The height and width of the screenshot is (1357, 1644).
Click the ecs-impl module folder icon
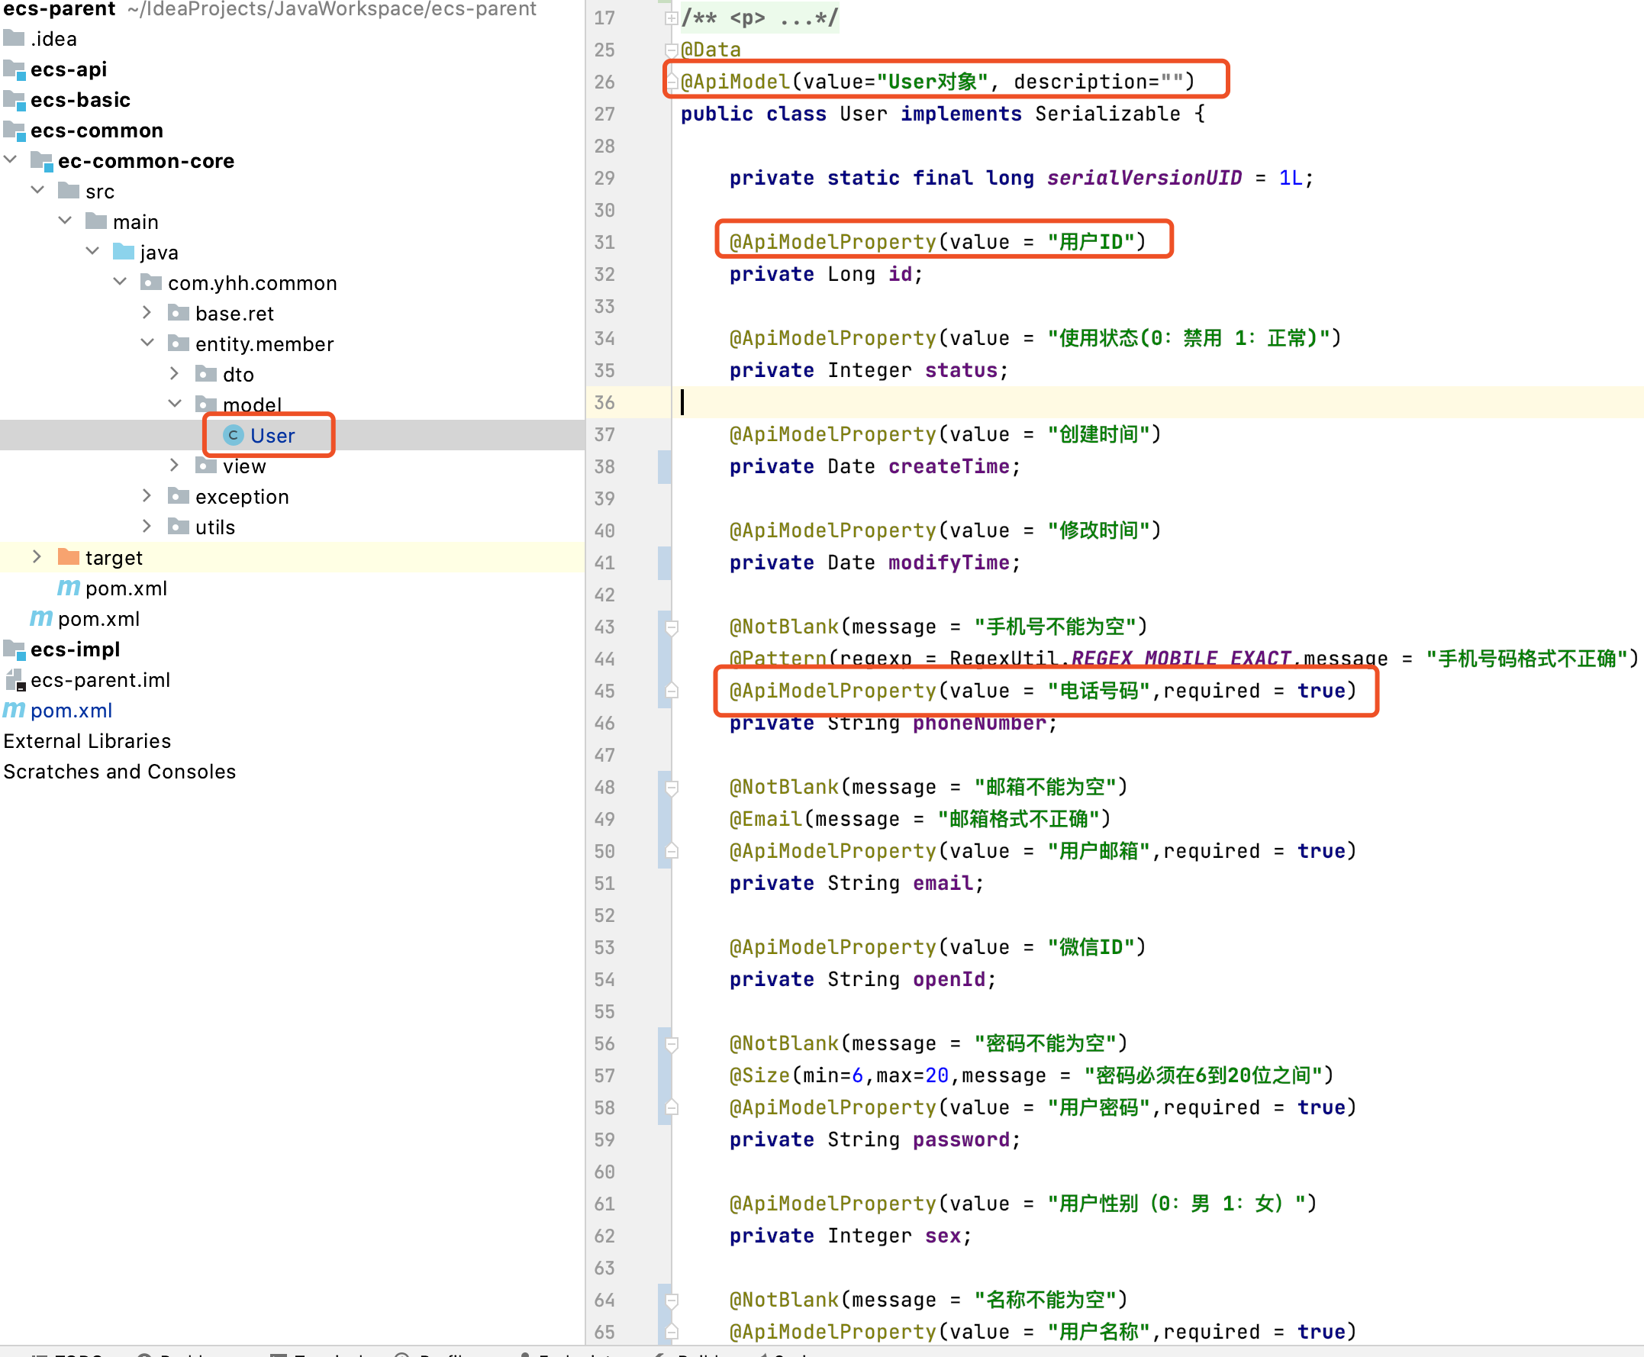click(14, 649)
